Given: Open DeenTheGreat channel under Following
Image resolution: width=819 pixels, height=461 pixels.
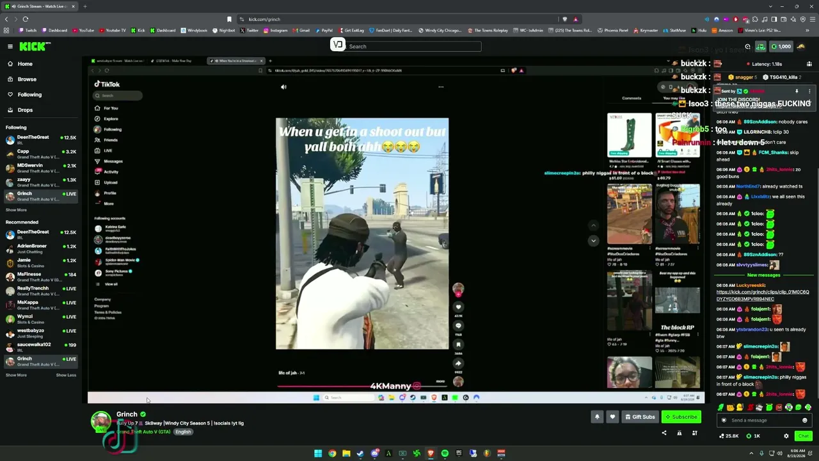Looking at the screenshot, I should coord(41,140).
